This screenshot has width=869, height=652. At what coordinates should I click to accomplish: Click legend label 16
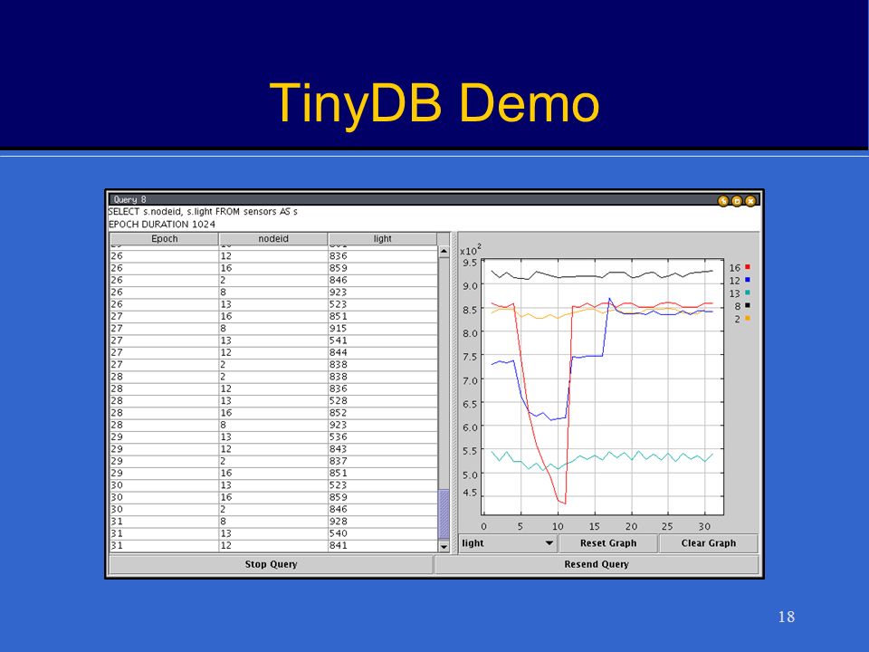point(734,268)
